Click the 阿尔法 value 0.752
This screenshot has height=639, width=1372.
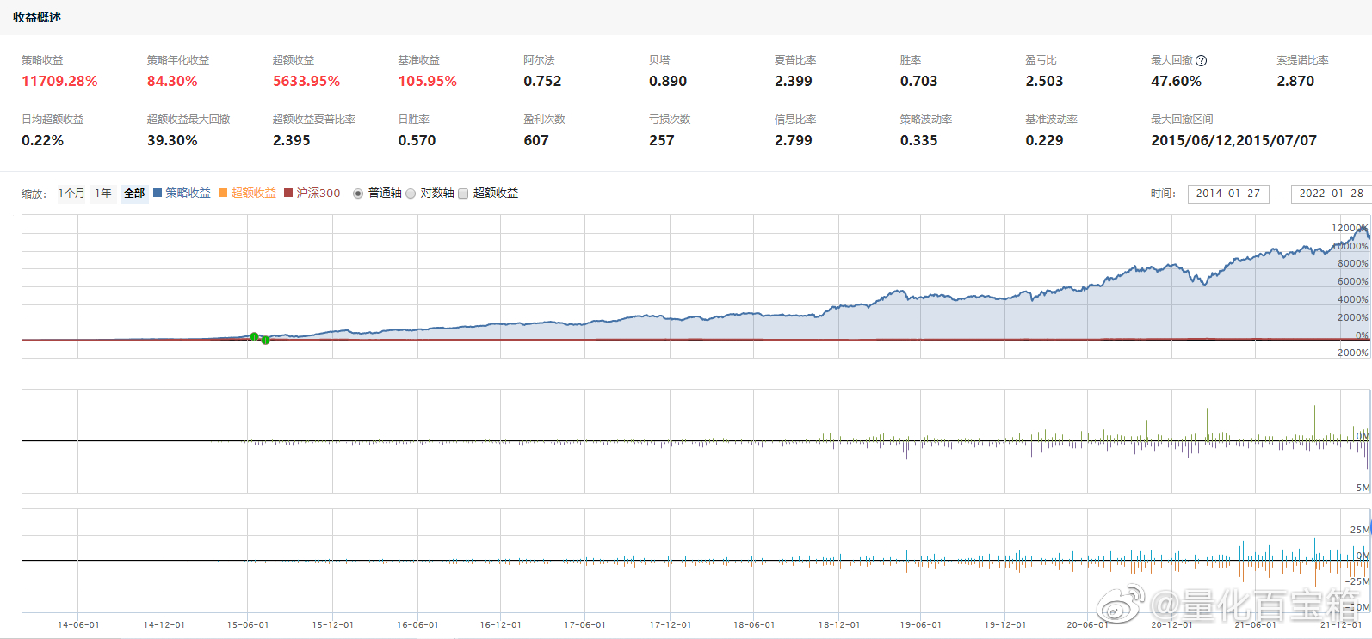pyautogui.click(x=542, y=82)
